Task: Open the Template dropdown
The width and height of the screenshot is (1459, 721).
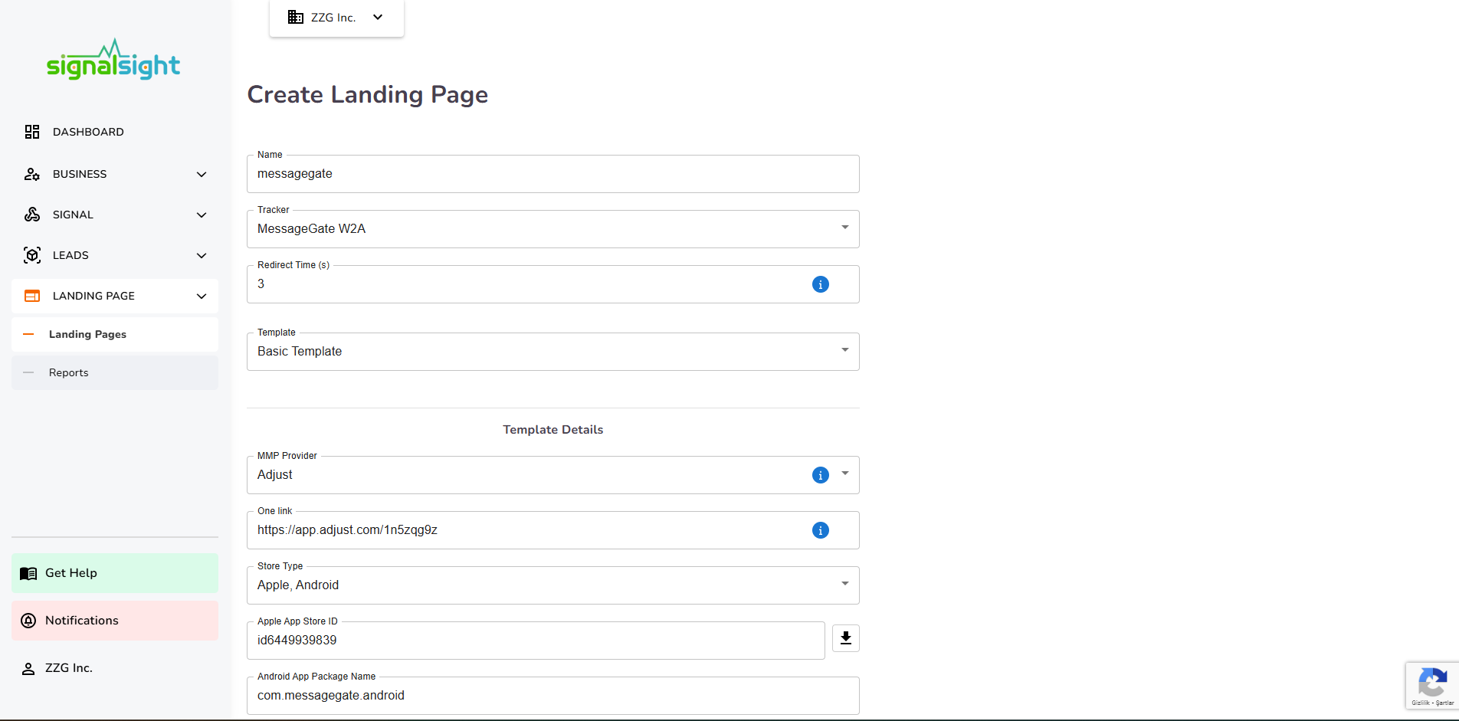Action: [553, 352]
